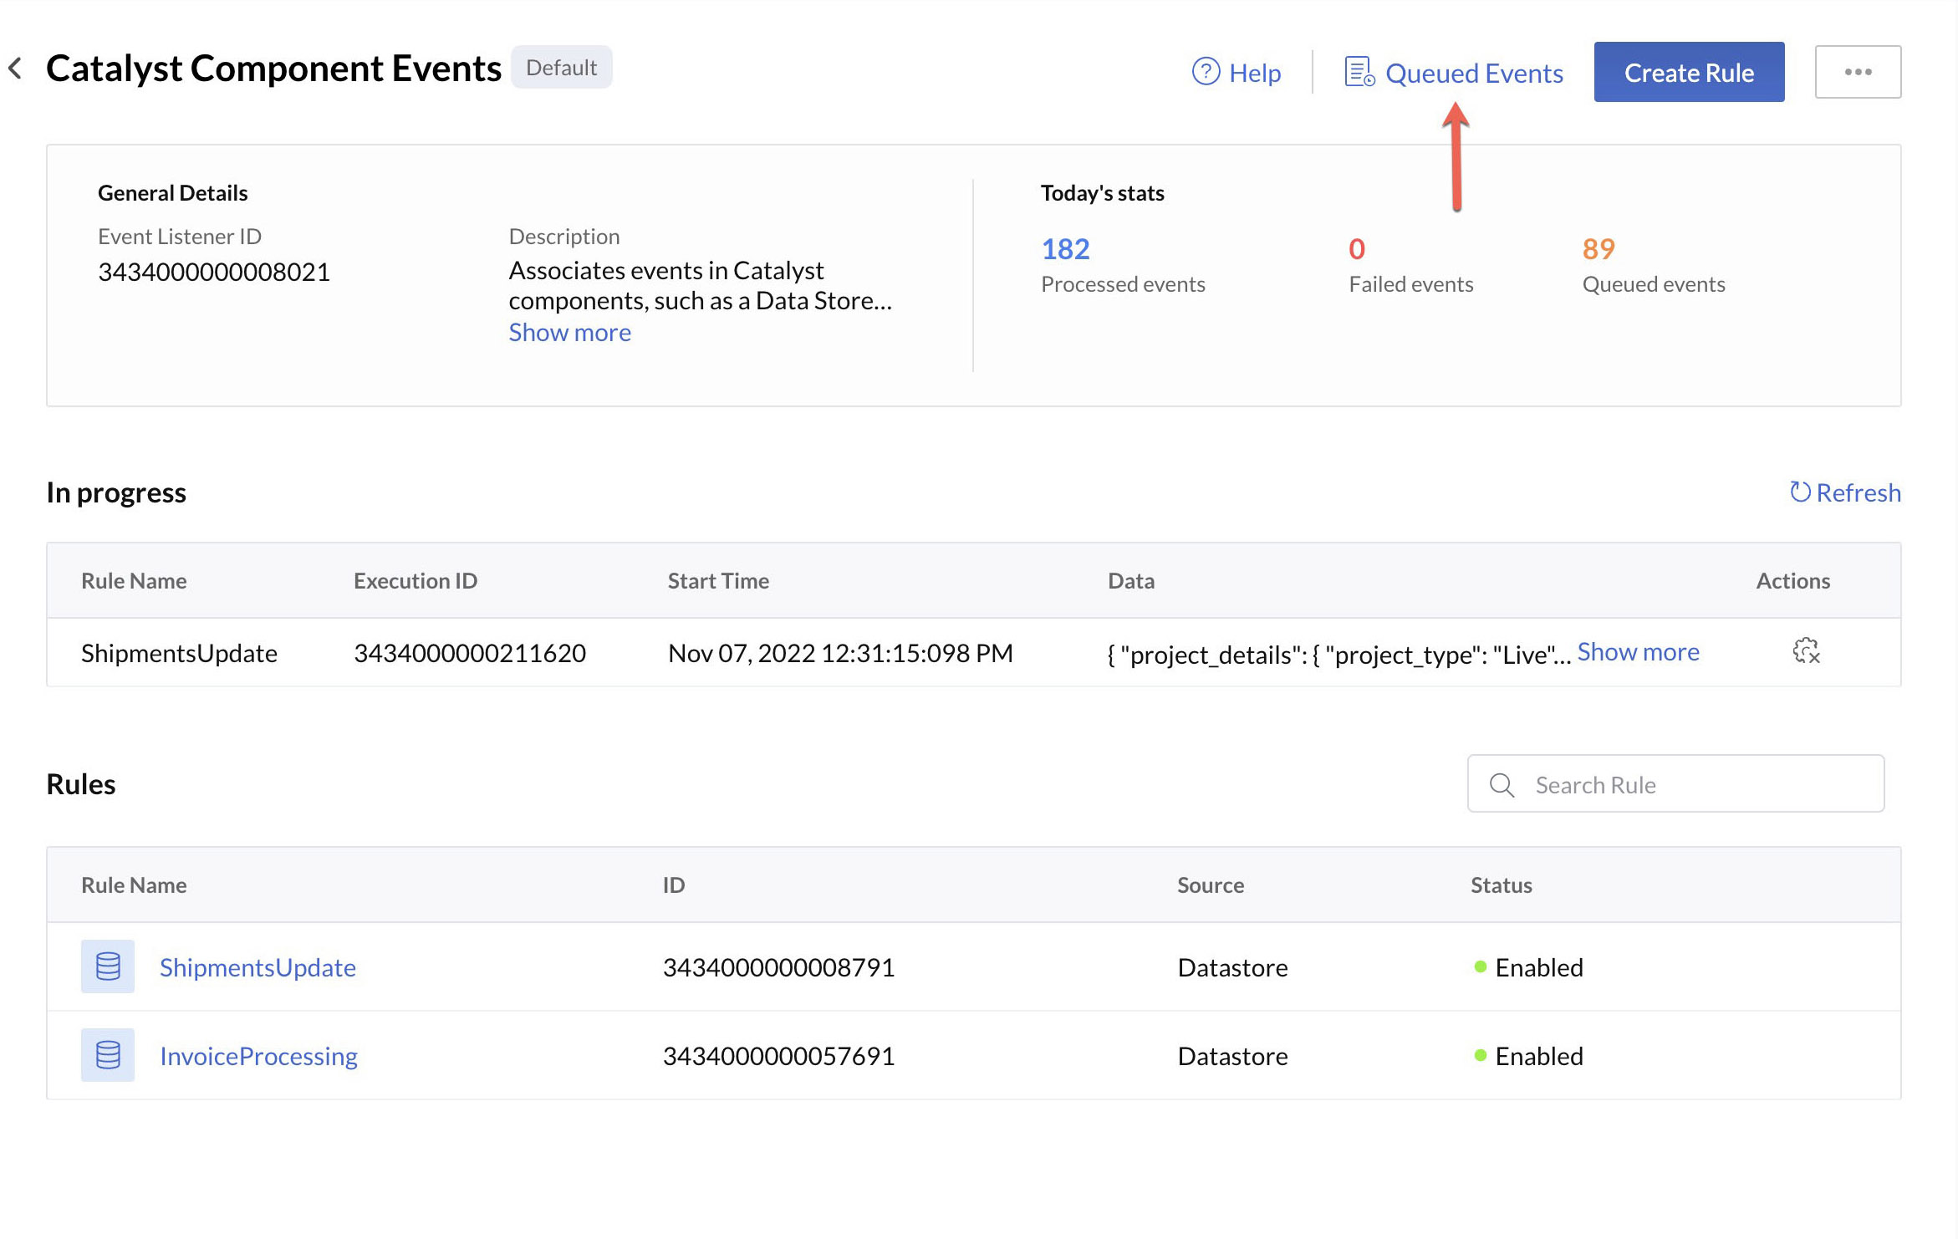This screenshot has height=1239, width=1958.
Task: Click Datastore source of ShipmentsUpdate rule
Action: coord(1232,967)
